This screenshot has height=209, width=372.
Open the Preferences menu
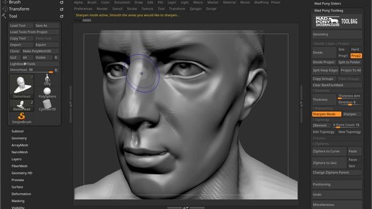(x=83, y=9)
